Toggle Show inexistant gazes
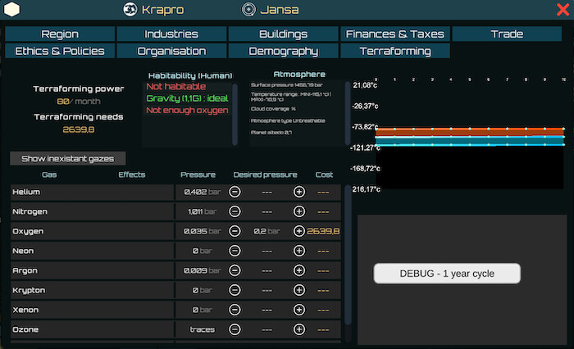This screenshot has width=574, height=349. click(68, 158)
